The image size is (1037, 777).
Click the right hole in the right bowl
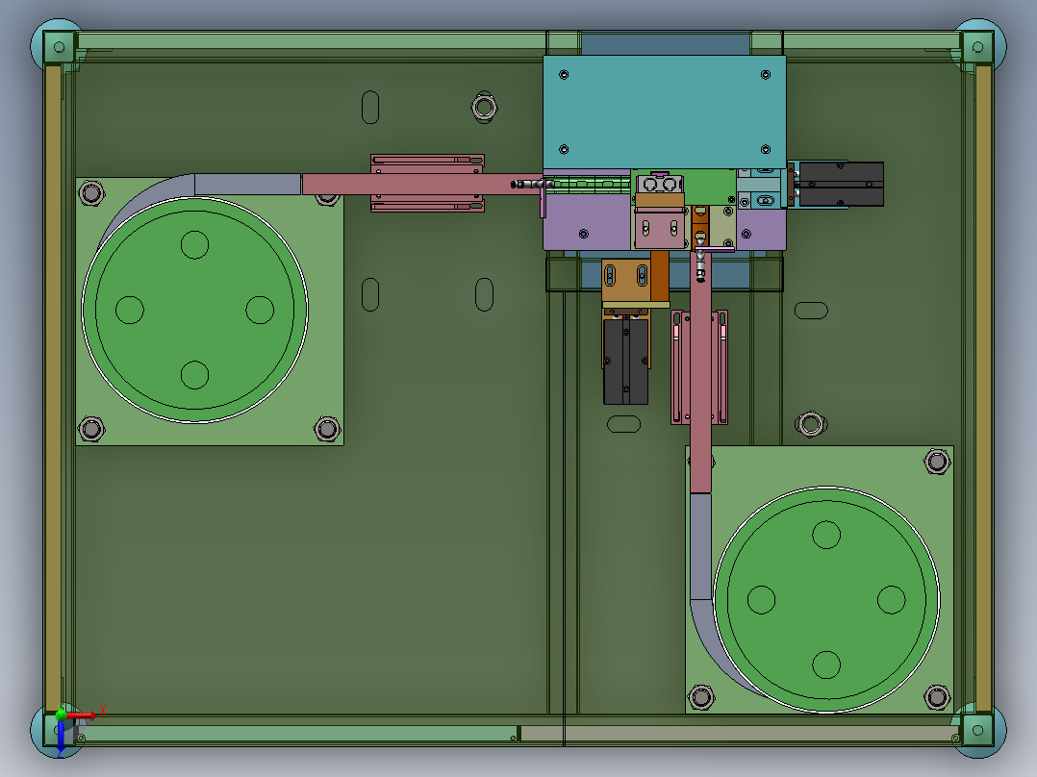[x=892, y=599]
